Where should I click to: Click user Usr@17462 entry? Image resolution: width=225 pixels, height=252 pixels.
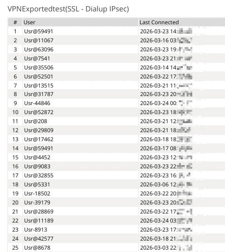point(38,139)
